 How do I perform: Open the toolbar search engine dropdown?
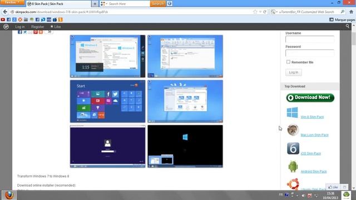(x=104, y=4)
